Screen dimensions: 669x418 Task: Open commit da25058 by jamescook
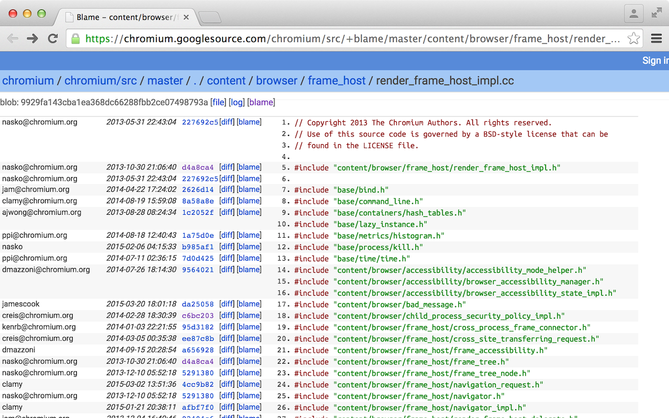(x=198, y=304)
